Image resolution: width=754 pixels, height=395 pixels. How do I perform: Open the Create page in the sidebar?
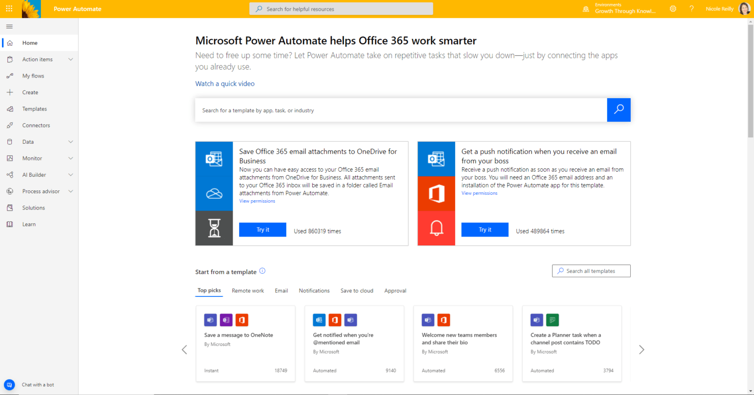point(29,92)
